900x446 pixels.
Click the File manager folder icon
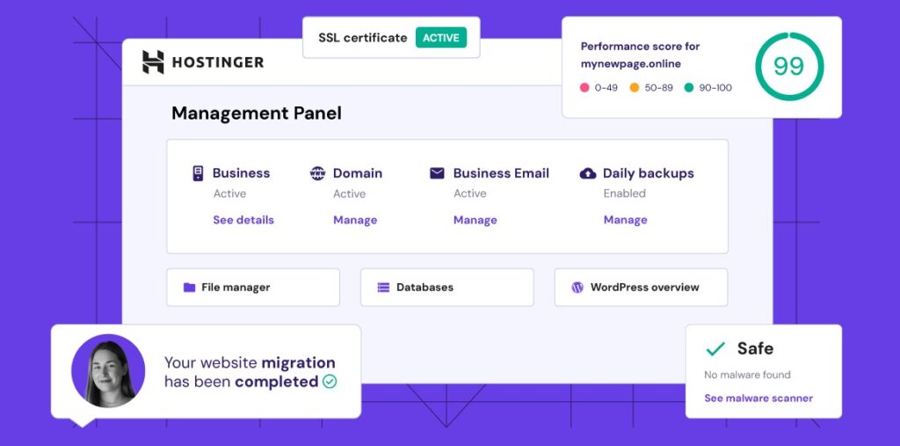(190, 288)
